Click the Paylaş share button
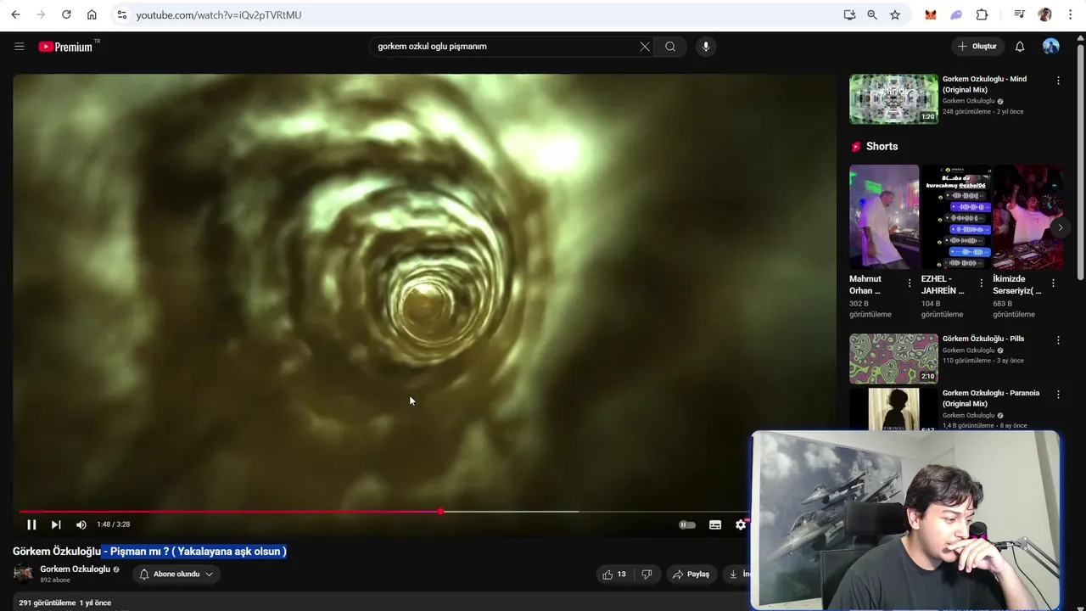Image resolution: width=1086 pixels, height=611 pixels. (x=691, y=575)
